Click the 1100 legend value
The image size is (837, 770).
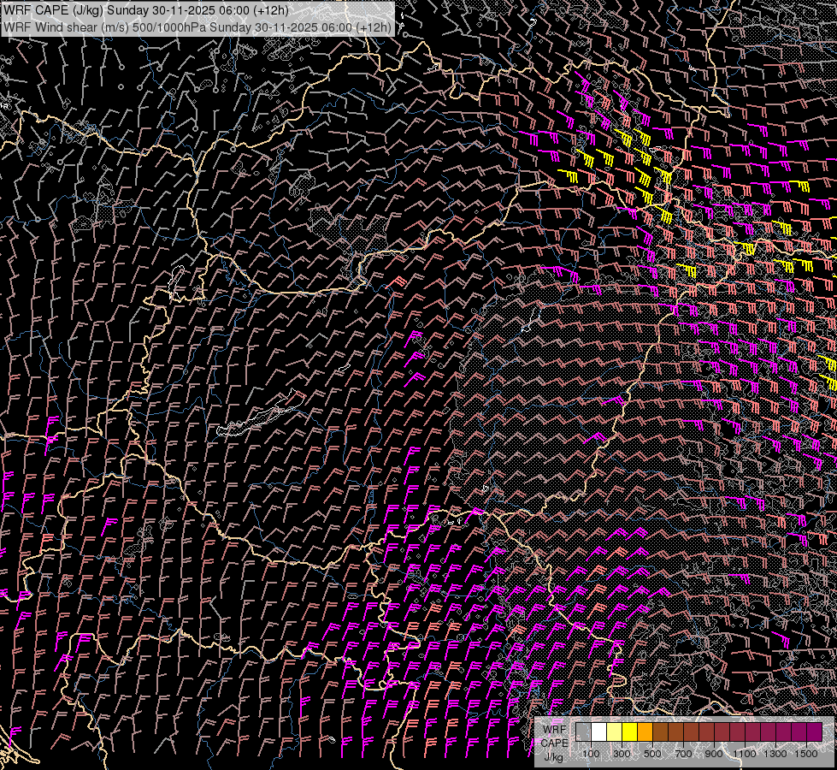(745, 754)
